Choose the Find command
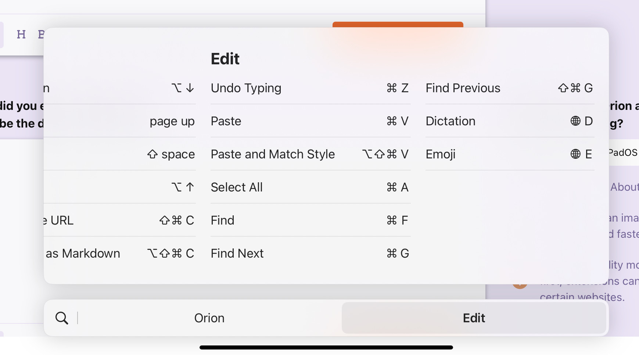The width and height of the screenshot is (639, 355). (x=310, y=220)
